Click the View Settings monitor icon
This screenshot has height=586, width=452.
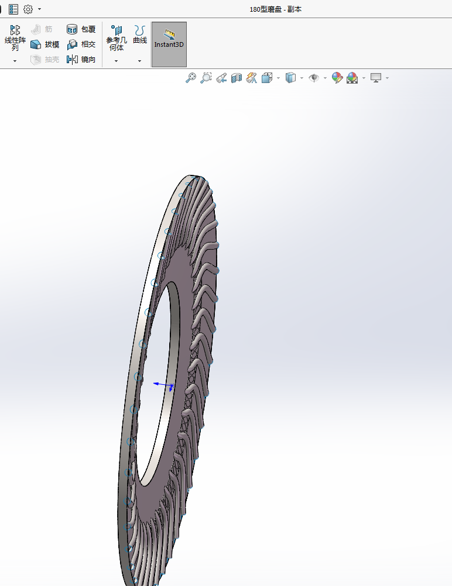(x=376, y=78)
